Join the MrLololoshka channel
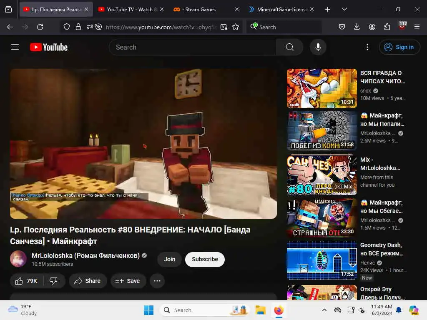Screen dimensions: 427x320 [169, 259]
